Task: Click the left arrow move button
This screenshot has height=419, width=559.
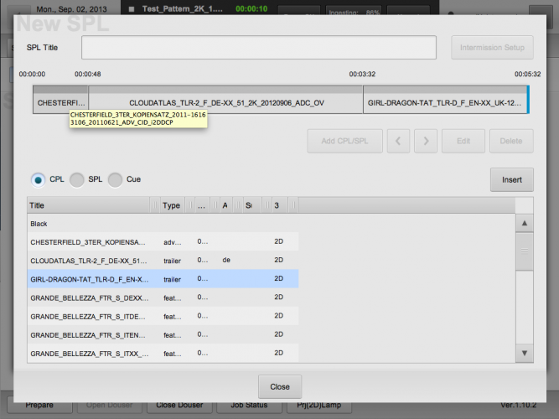Action: pyautogui.click(x=399, y=141)
